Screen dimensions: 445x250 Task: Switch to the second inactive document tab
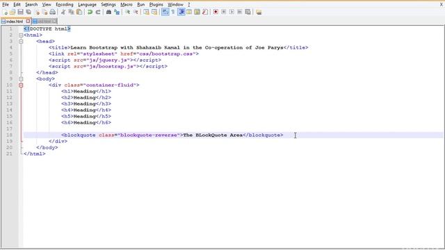point(44,22)
